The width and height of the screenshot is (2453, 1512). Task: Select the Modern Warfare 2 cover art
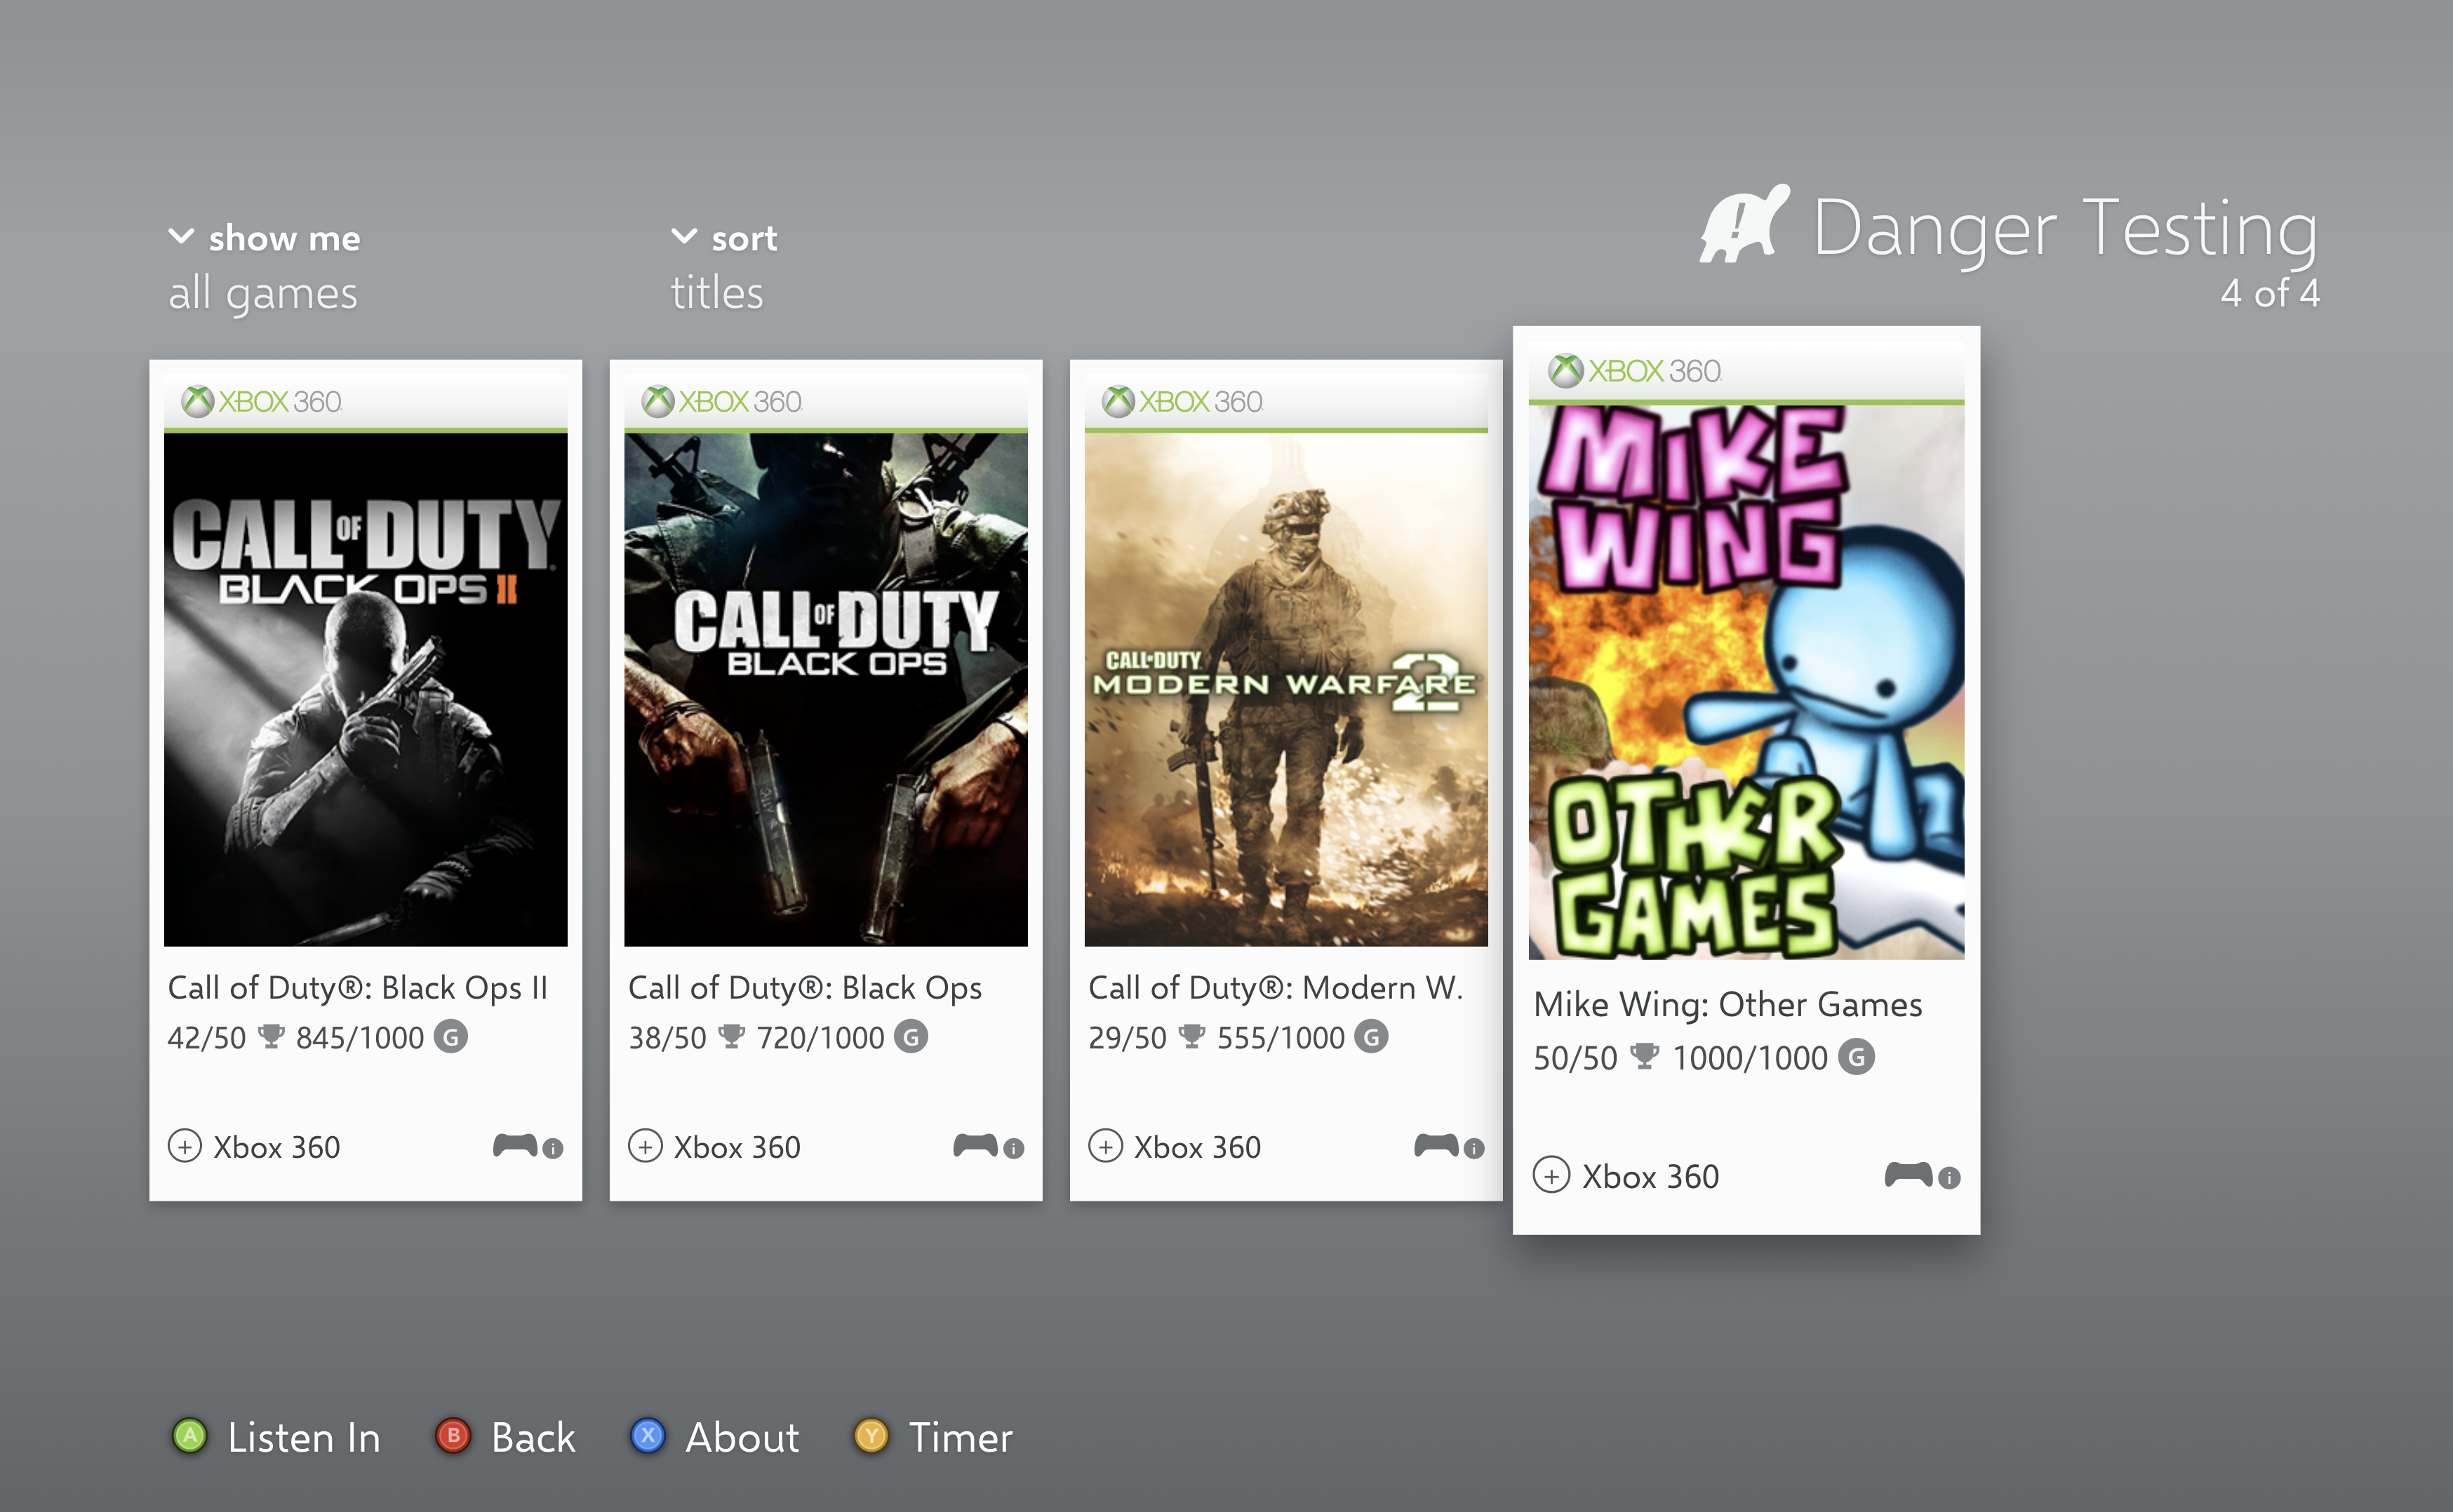click(1287, 690)
